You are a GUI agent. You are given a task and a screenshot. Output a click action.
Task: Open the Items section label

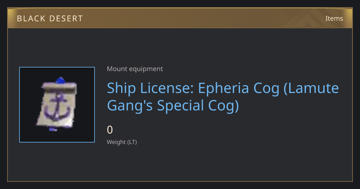pos(334,19)
